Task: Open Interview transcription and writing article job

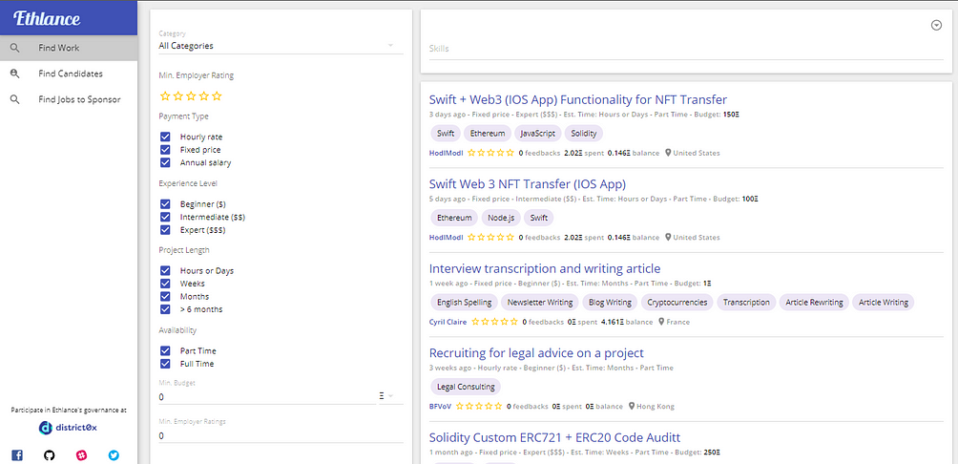Action: pyautogui.click(x=545, y=268)
